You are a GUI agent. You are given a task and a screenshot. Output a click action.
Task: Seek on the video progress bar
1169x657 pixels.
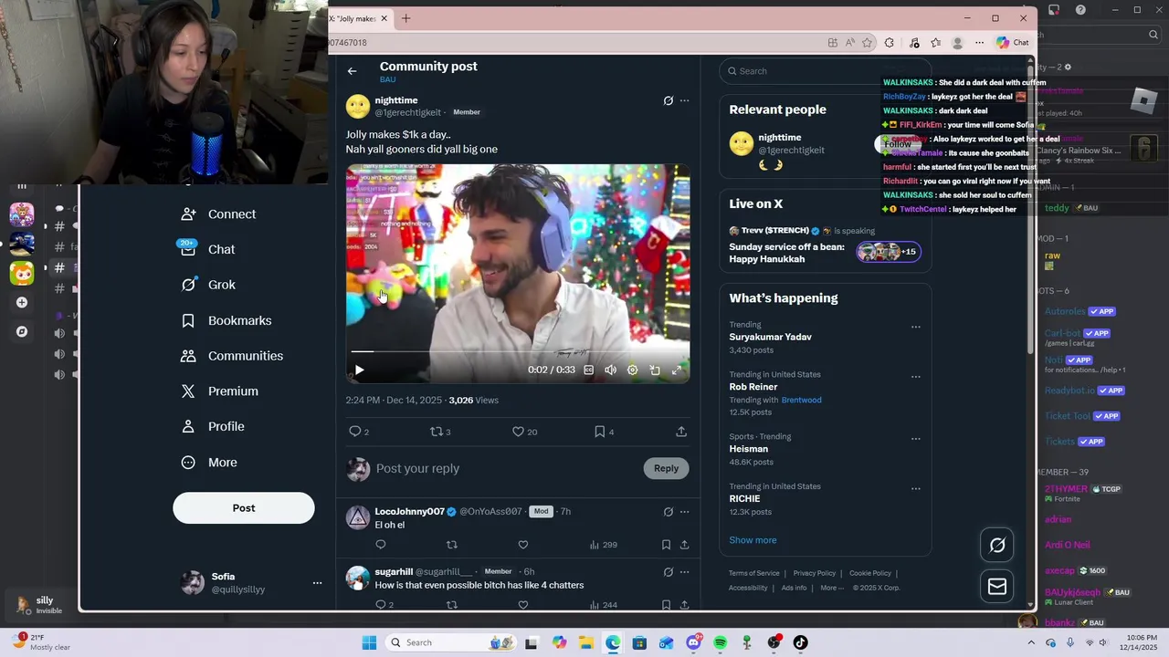tap(518, 351)
